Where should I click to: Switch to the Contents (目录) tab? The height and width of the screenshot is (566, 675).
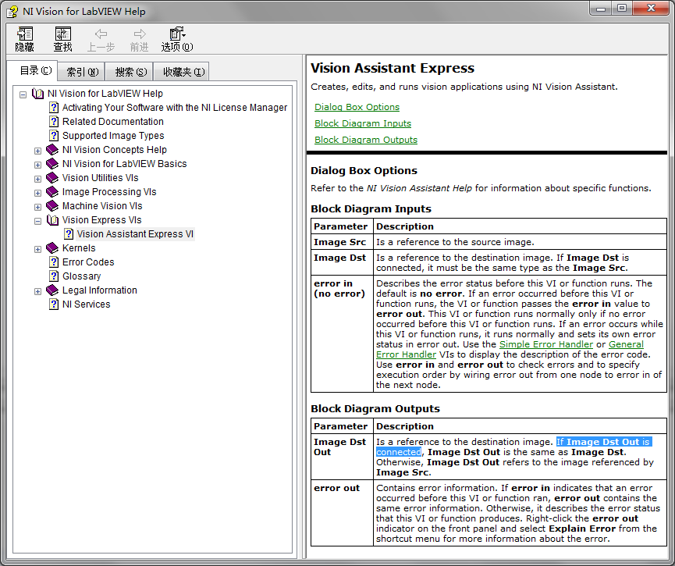point(33,70)
